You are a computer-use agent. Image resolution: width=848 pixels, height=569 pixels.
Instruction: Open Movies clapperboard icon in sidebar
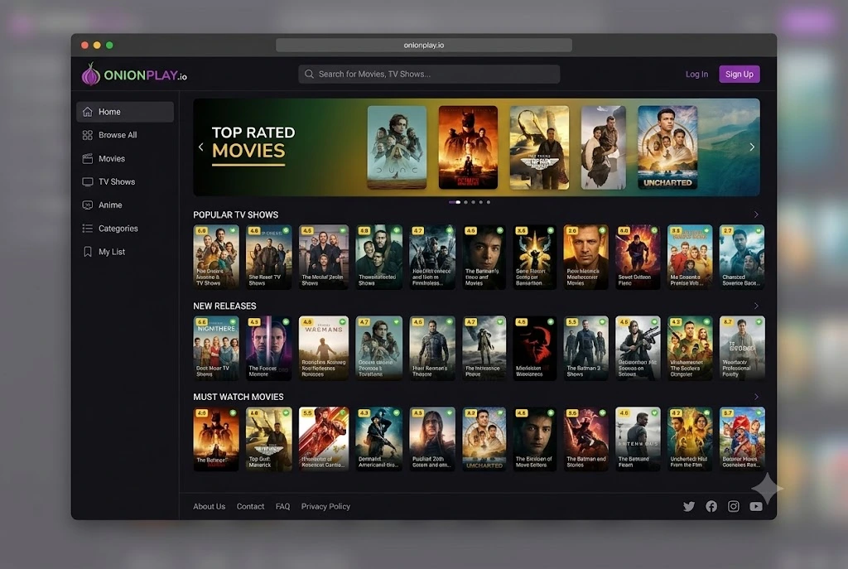pyautogui.click(x=87, y=158)
